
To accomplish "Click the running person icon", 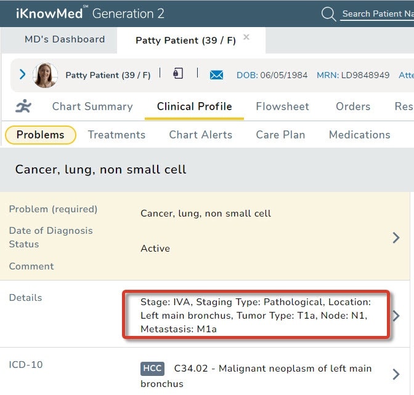I will pos(24,106).
